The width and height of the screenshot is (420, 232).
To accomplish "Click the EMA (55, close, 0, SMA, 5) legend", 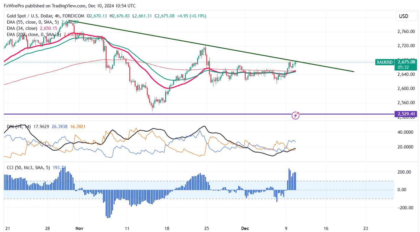I will click(x=33, y=22).
